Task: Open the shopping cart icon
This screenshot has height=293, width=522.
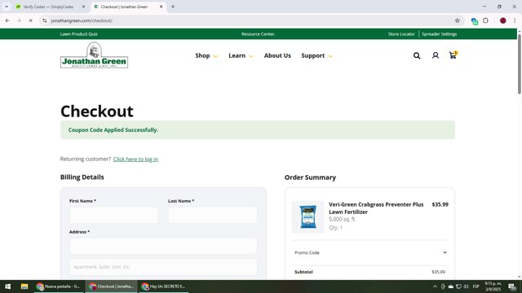Action: (x=453, y=55)
